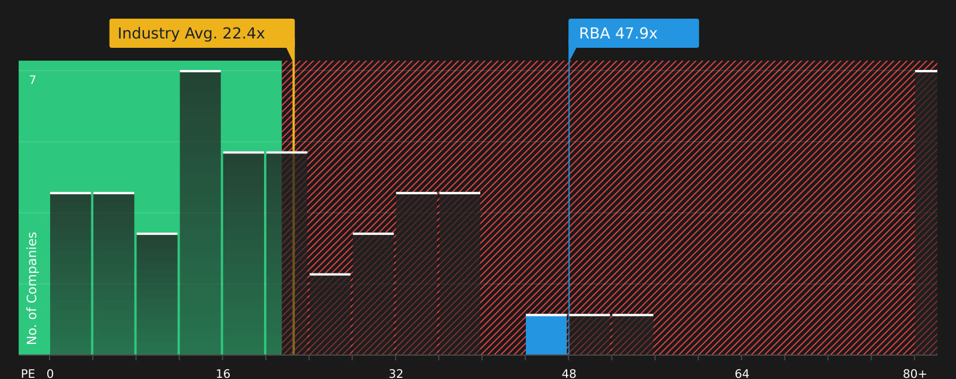The image size is (956, 379).
Task: Click the x-axis label 48
Action: point(569,374)
